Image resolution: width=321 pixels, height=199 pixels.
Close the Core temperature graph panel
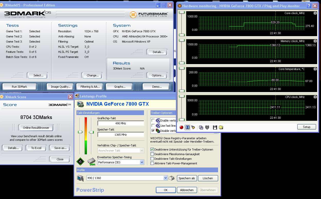(315, 69)
